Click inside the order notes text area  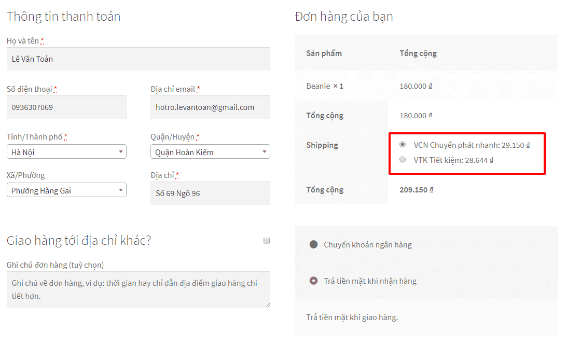point(138,289)
